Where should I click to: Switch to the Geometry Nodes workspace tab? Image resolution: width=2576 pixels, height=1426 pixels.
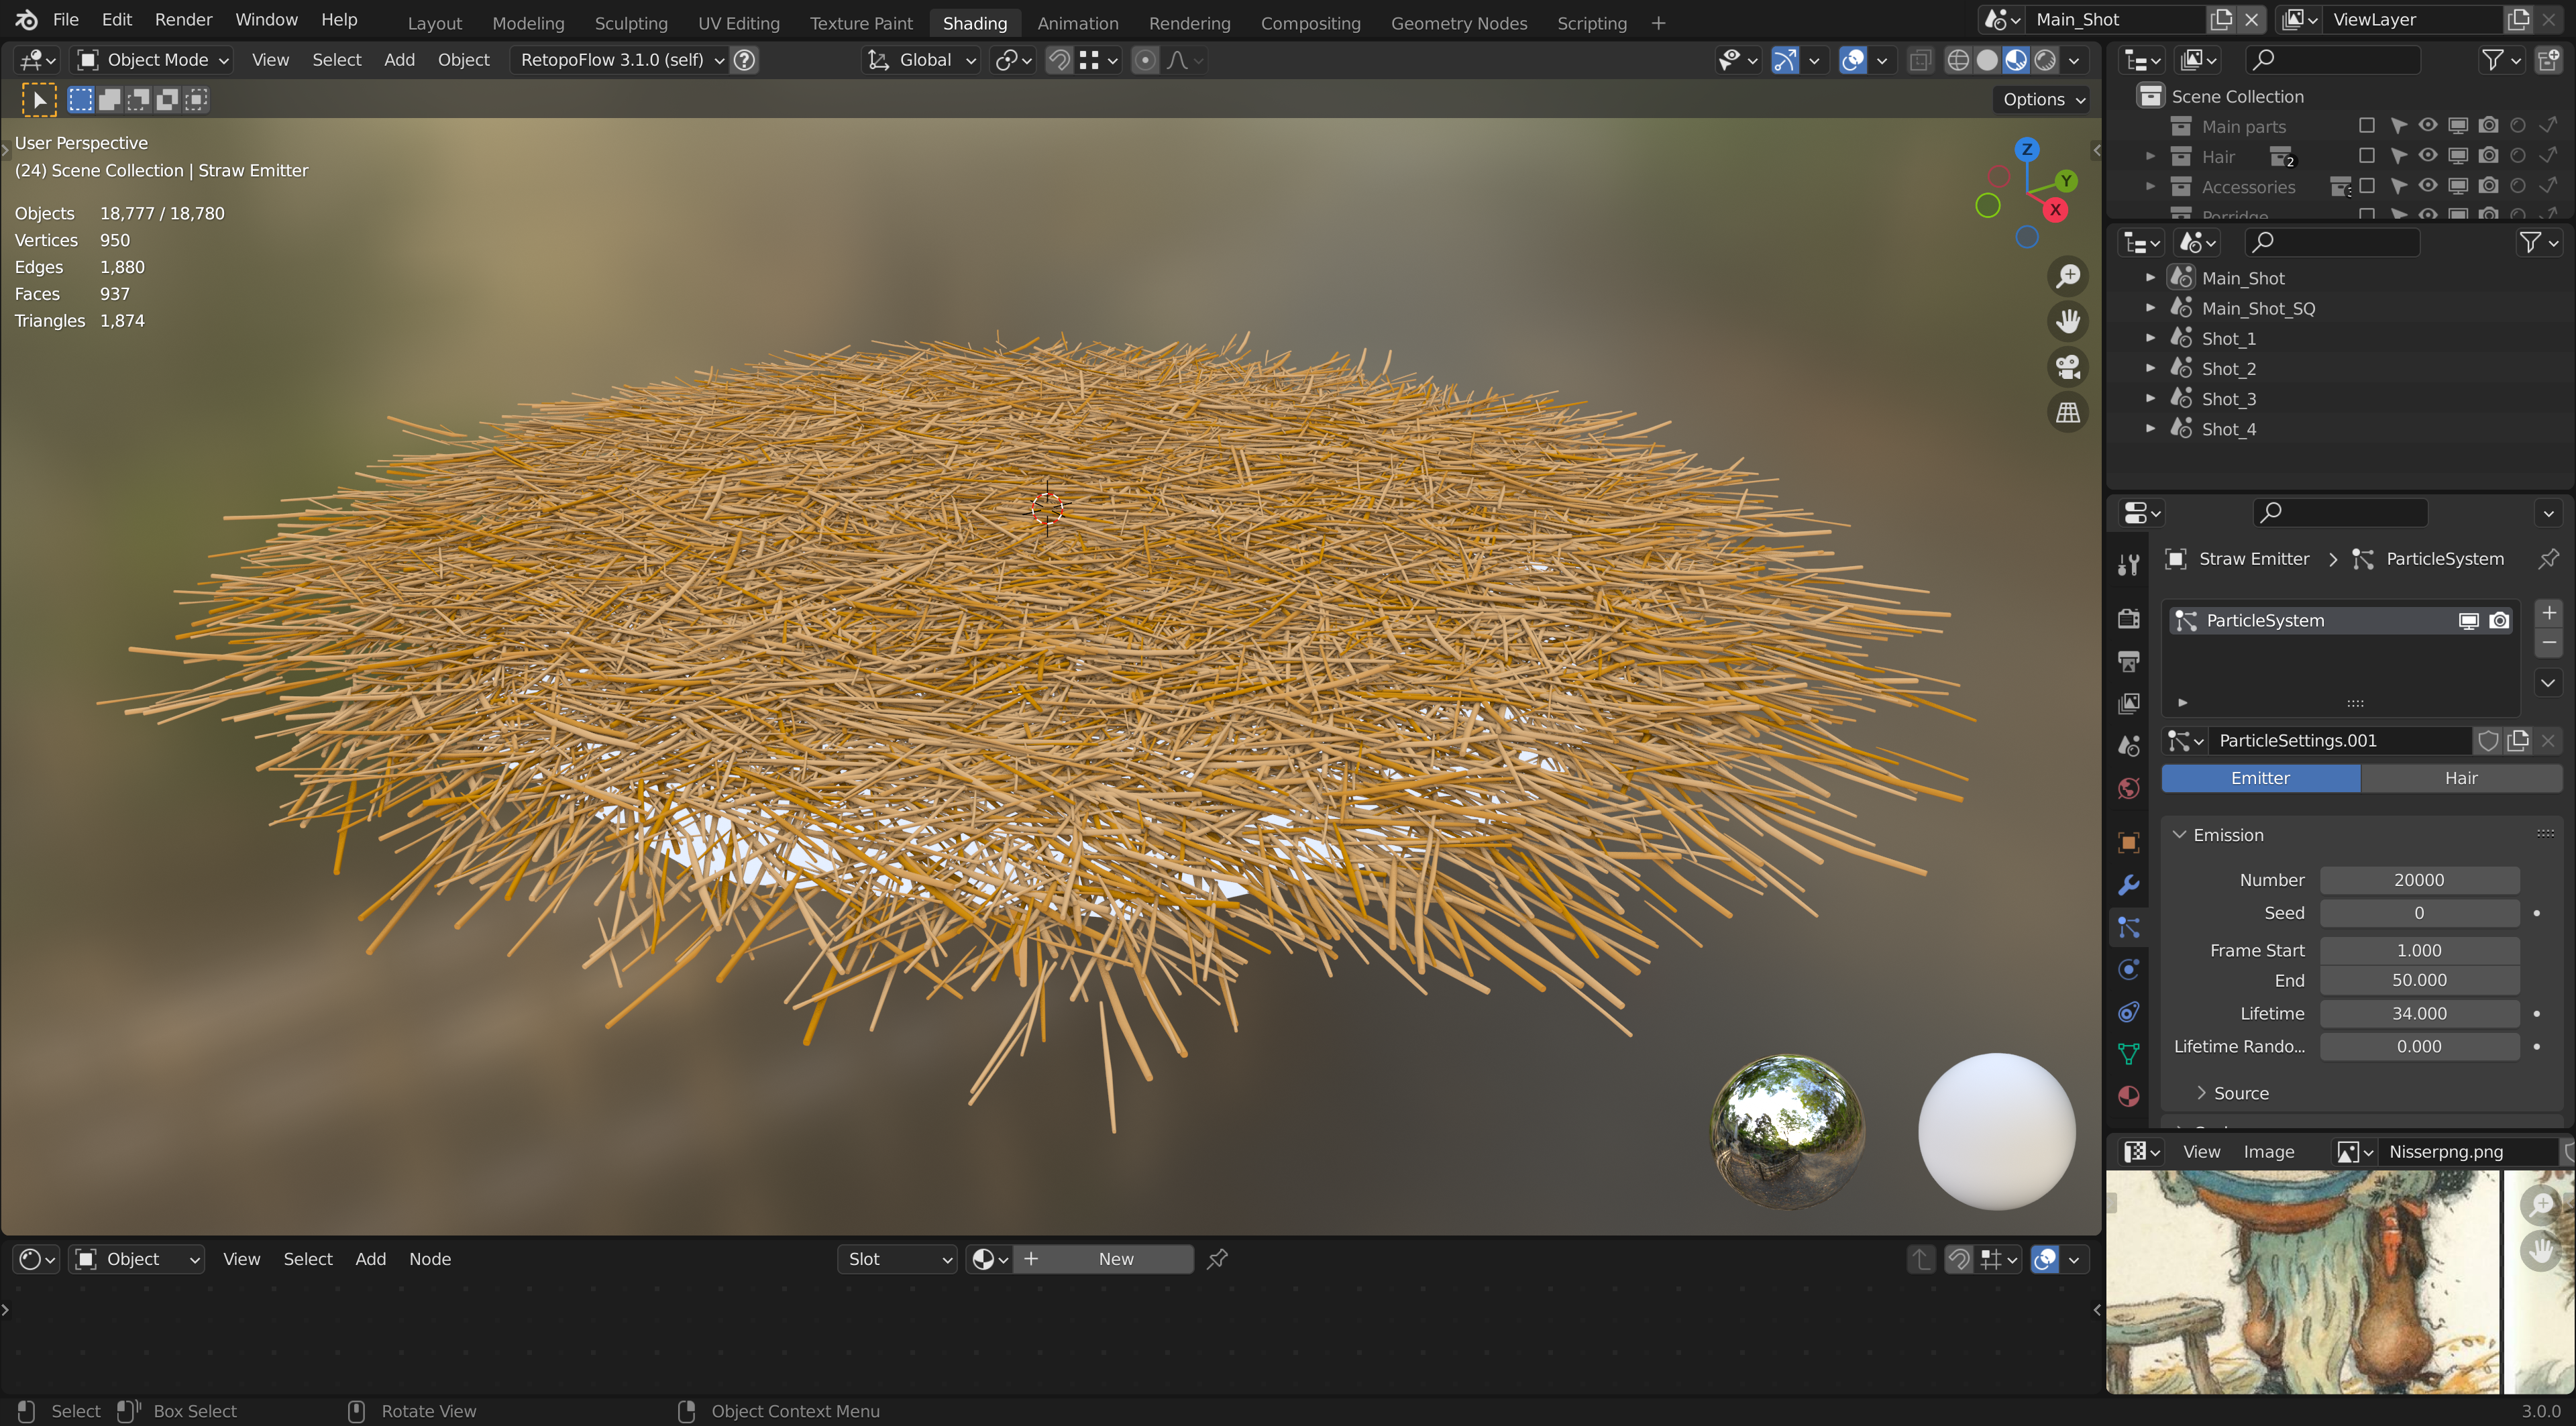pos(1458,22)
